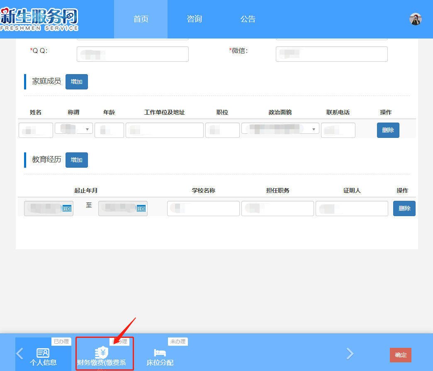
Task: Add a family member with 增加
Action: tap(77, 82)
